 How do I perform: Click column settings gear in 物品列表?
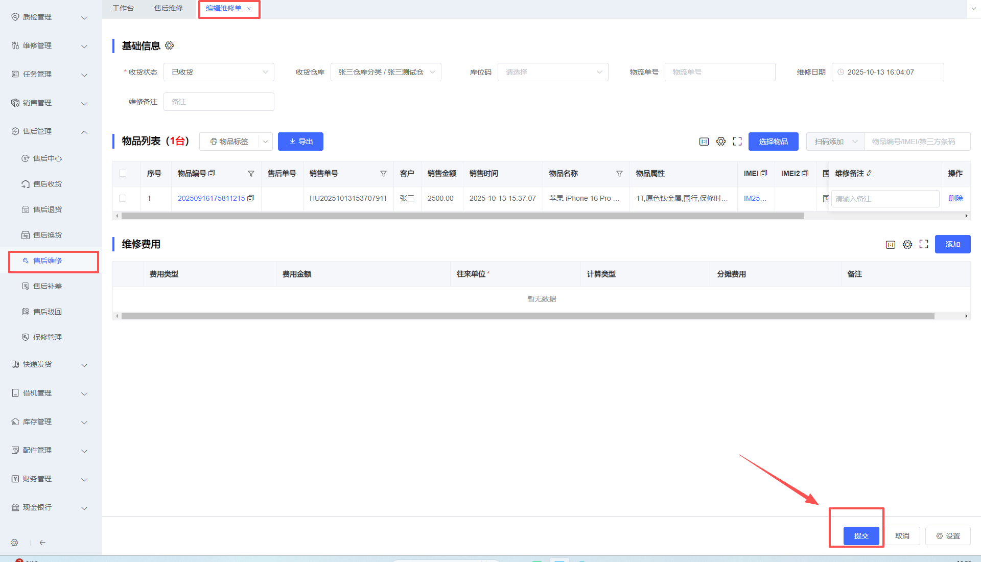tap(720, 142)
